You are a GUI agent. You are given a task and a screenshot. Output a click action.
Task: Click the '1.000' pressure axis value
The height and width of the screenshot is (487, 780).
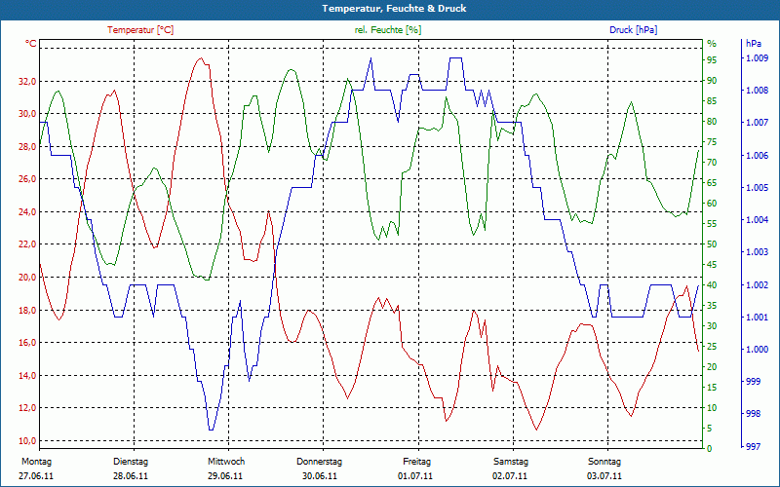click(759, 350)
